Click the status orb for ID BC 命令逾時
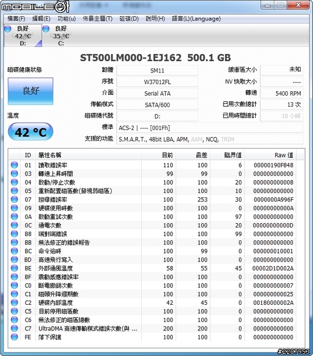Screen dimensions: 313x356 tap(14, 251)
